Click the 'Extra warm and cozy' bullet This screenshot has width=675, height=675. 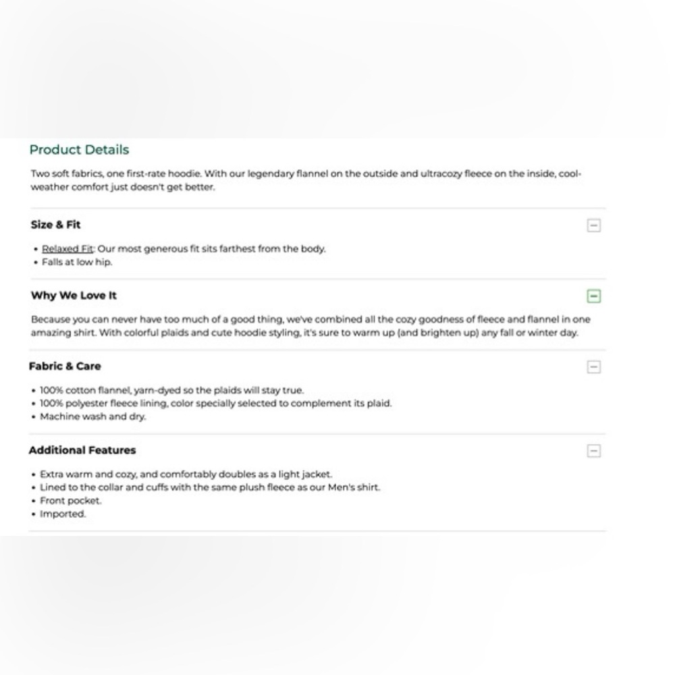[186, 474]
